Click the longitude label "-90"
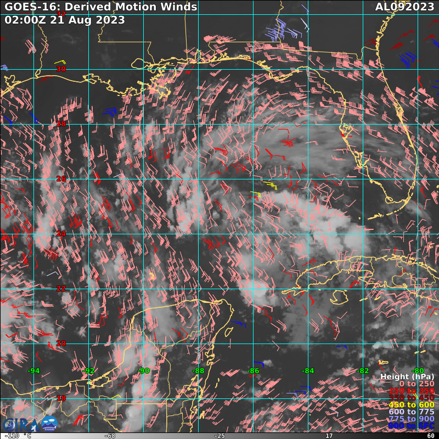The height and width of the screenshot is (439, 439). [143, 371]
